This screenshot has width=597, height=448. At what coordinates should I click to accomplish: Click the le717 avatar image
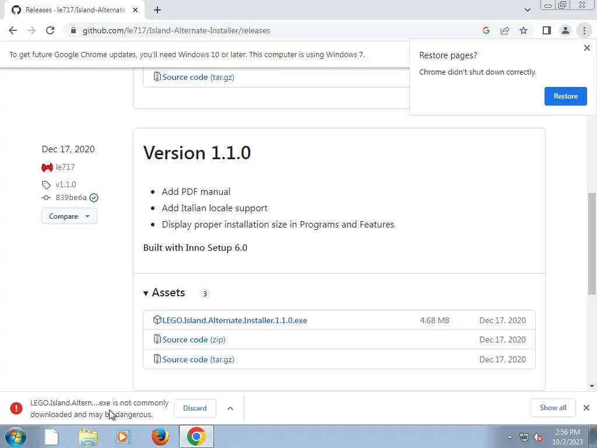(x=47, y=167)
